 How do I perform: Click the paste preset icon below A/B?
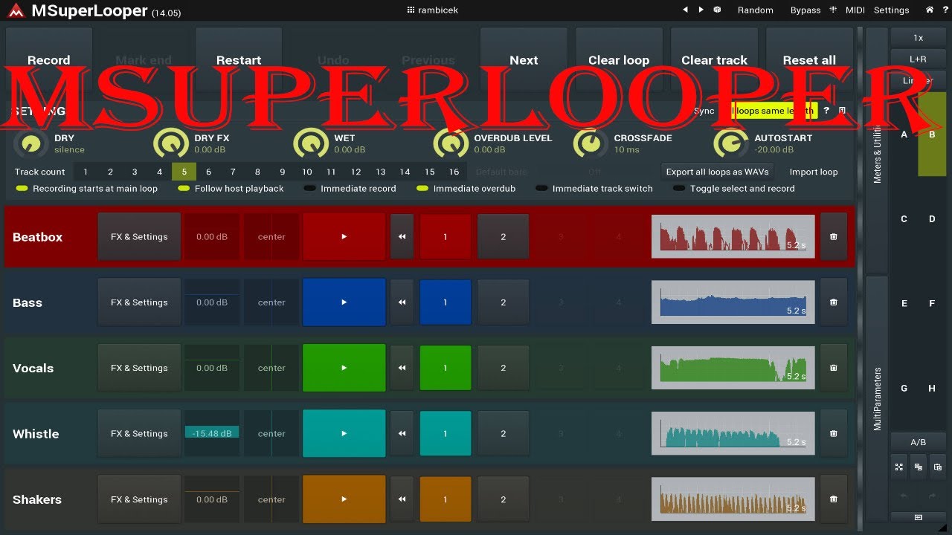click(937, 467)
